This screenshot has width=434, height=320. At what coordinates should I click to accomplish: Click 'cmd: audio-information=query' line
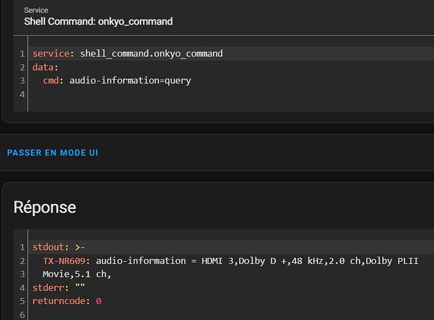click(x=117, y=81)
